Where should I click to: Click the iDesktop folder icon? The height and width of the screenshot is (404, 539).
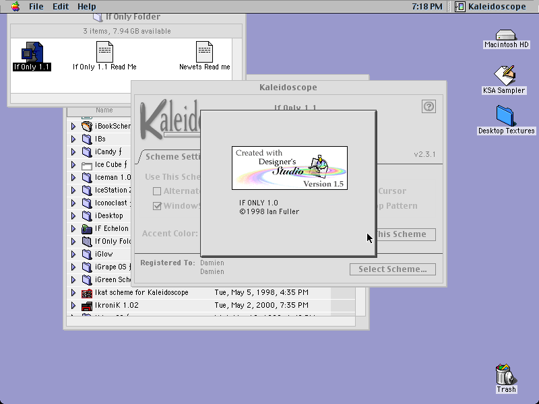(x=87, y=215)
